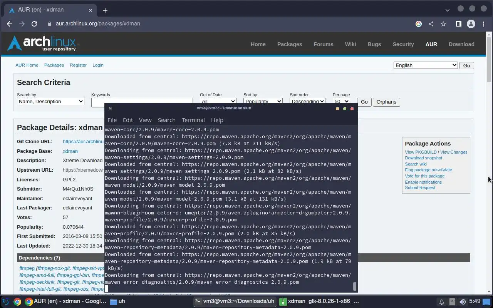
Task: Expand the Sort order Descending dropdown
Action: coord(307,101)
